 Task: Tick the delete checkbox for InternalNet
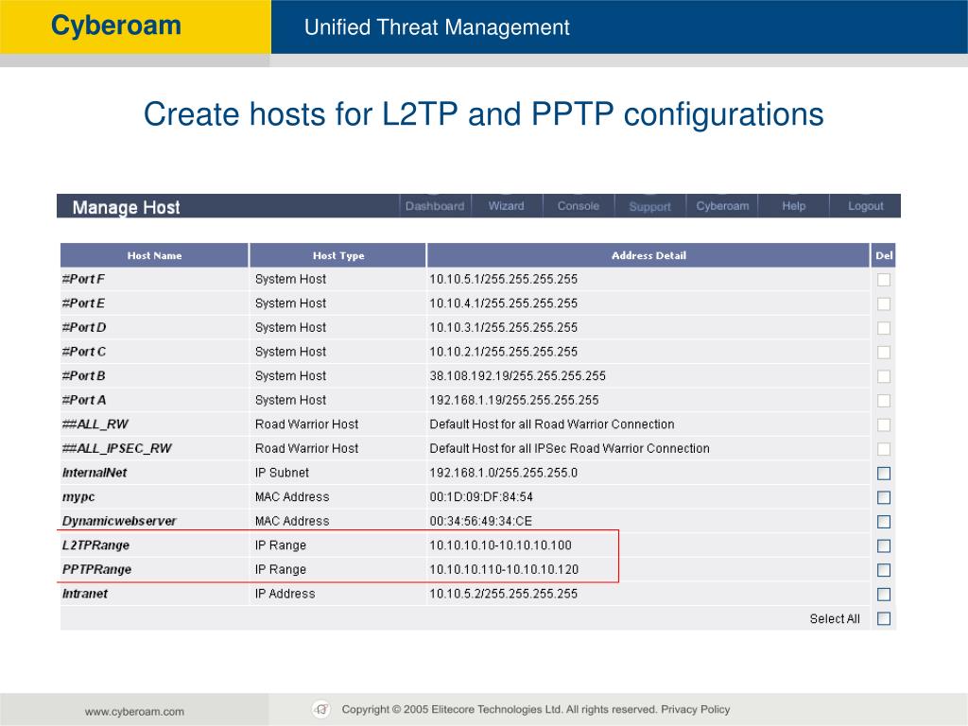point(884,473)
